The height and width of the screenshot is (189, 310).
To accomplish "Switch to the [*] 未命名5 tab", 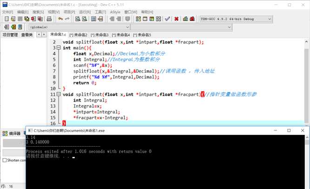I will click(x=142, y=35).
